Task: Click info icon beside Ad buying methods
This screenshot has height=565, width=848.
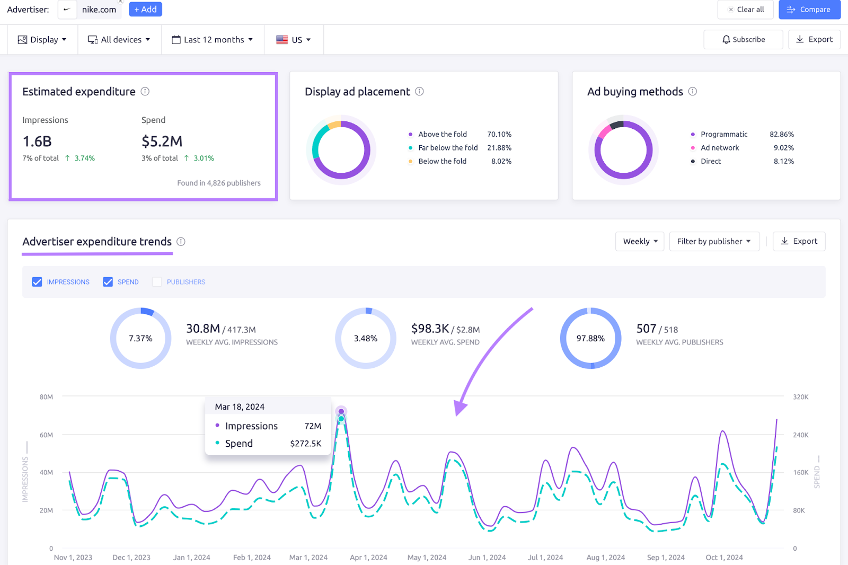Action: point(692,92)
